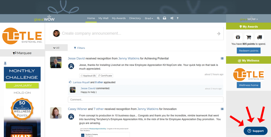Open the Larissa Royall profile link

(81, 82)
